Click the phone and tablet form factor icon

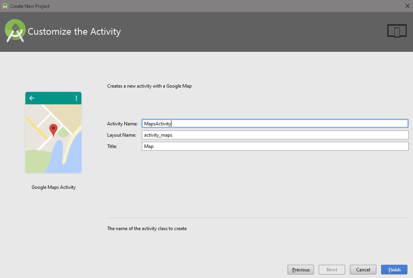pos(397,31)
